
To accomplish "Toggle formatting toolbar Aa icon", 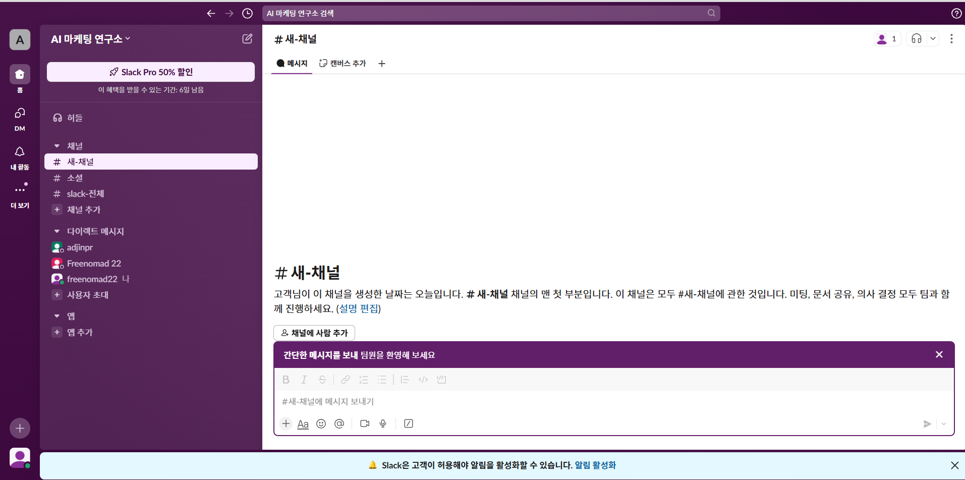I will tap(303, 424).
